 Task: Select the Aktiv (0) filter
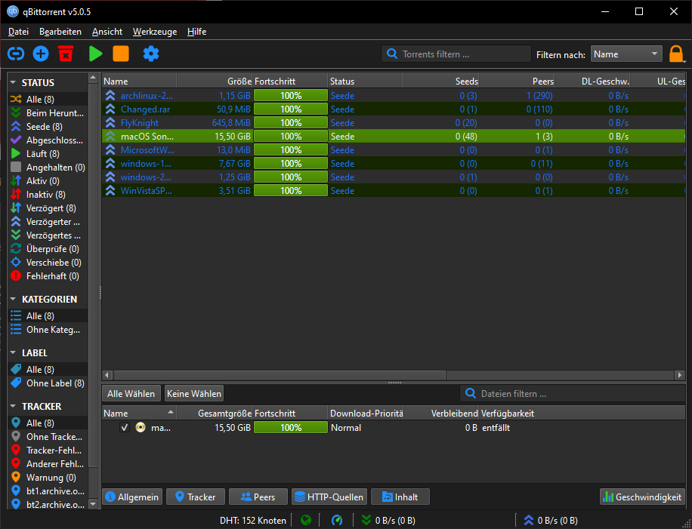[48, 181]
